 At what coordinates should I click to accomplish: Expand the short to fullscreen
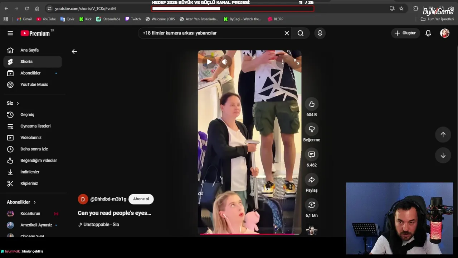[x=296, y=62]
